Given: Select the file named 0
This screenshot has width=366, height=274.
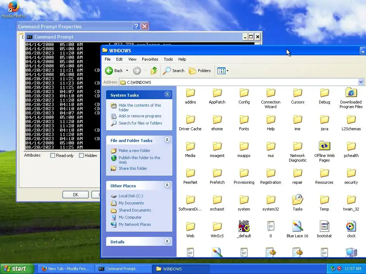Looking at the screenshot, I should click(x=271, y=229).
